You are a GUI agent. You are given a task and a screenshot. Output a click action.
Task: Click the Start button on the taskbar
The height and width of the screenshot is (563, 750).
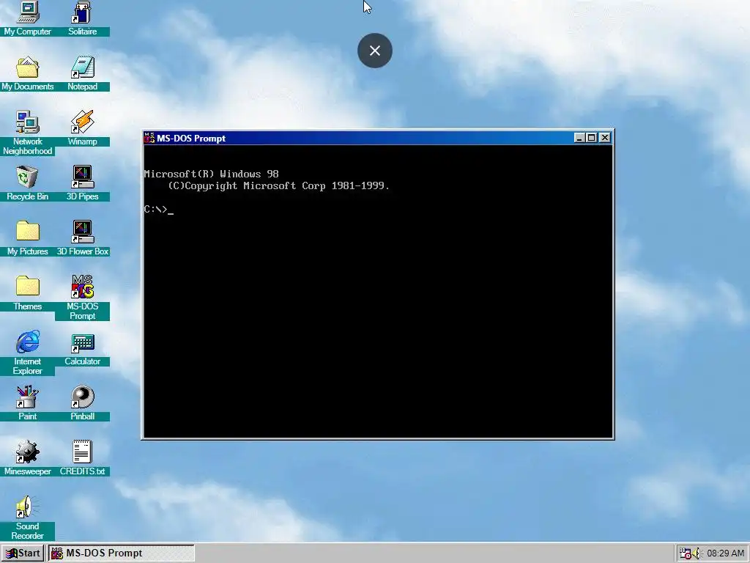[23, 553]
